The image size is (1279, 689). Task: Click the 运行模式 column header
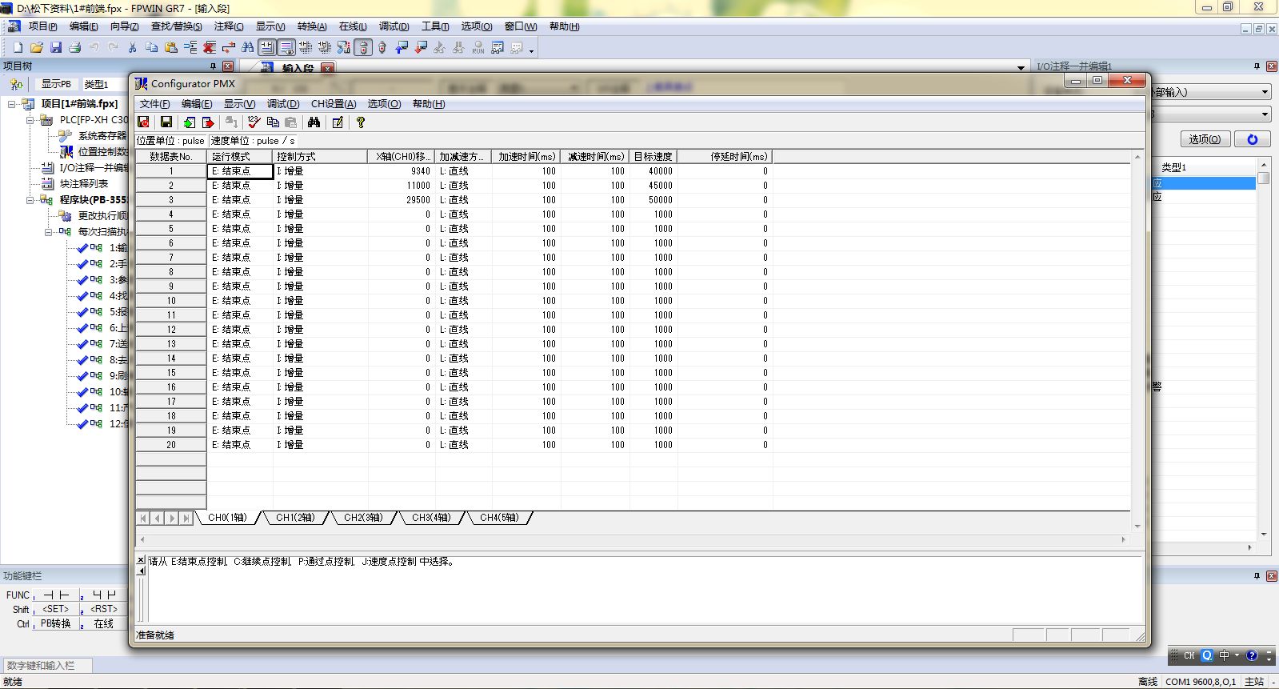[240, 157]
